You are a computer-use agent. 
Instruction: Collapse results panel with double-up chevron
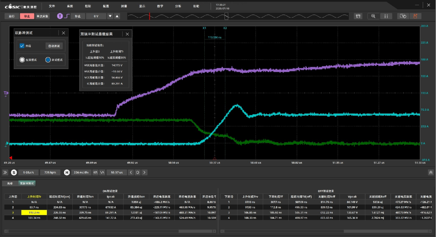click(431, 172)
